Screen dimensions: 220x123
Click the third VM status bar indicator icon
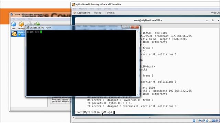[200, 121]
